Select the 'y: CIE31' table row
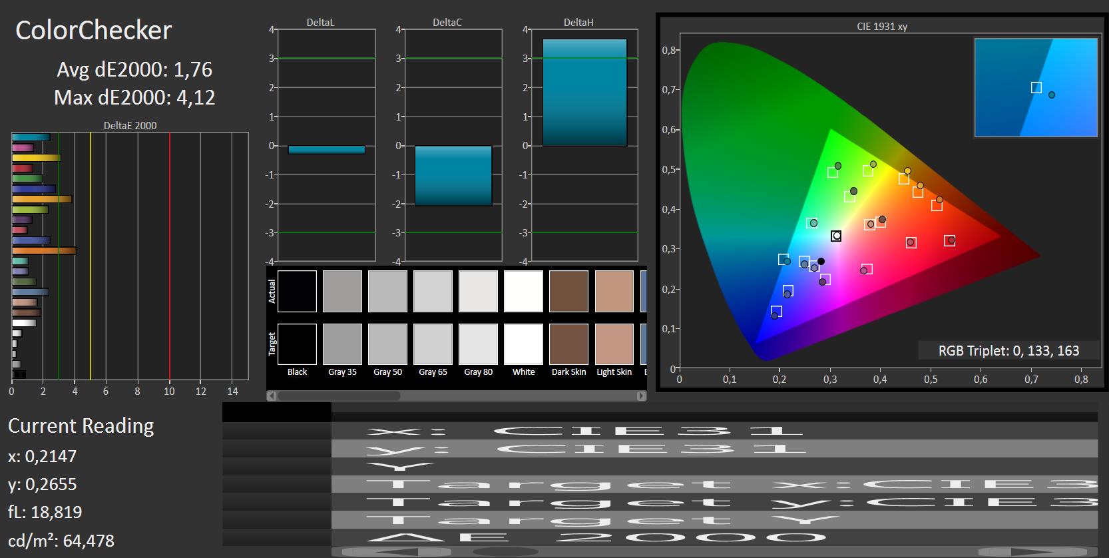Viewport: 1109px width, 558px height. (x=660, y=448)
